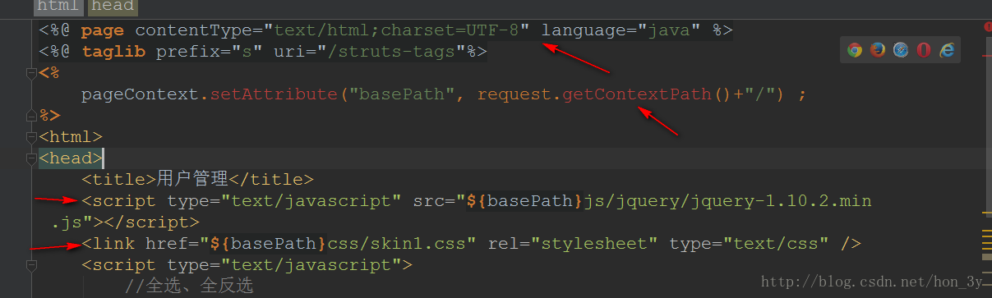Collapse the <head> tag fold marker

(x=31, y=158)
